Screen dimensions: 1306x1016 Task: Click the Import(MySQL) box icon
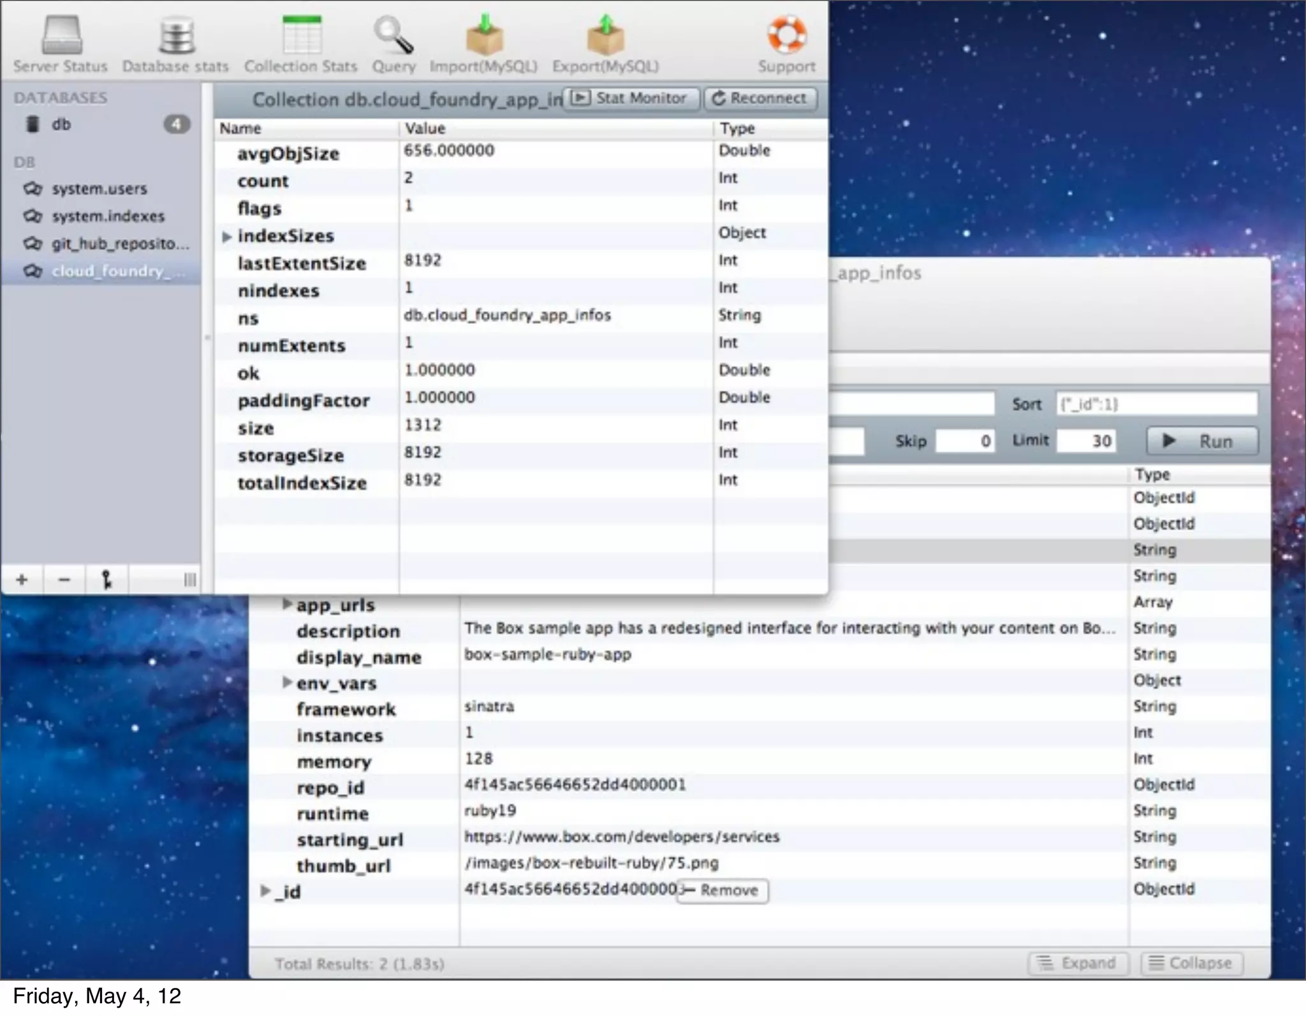[483, 37]
